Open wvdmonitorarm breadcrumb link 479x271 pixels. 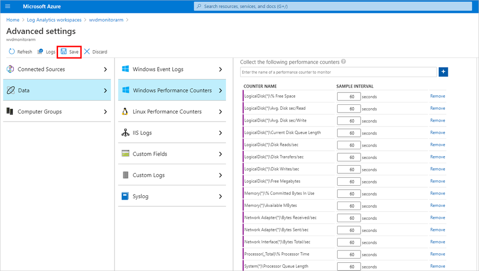pyautogui.click(x=106, y=20)
